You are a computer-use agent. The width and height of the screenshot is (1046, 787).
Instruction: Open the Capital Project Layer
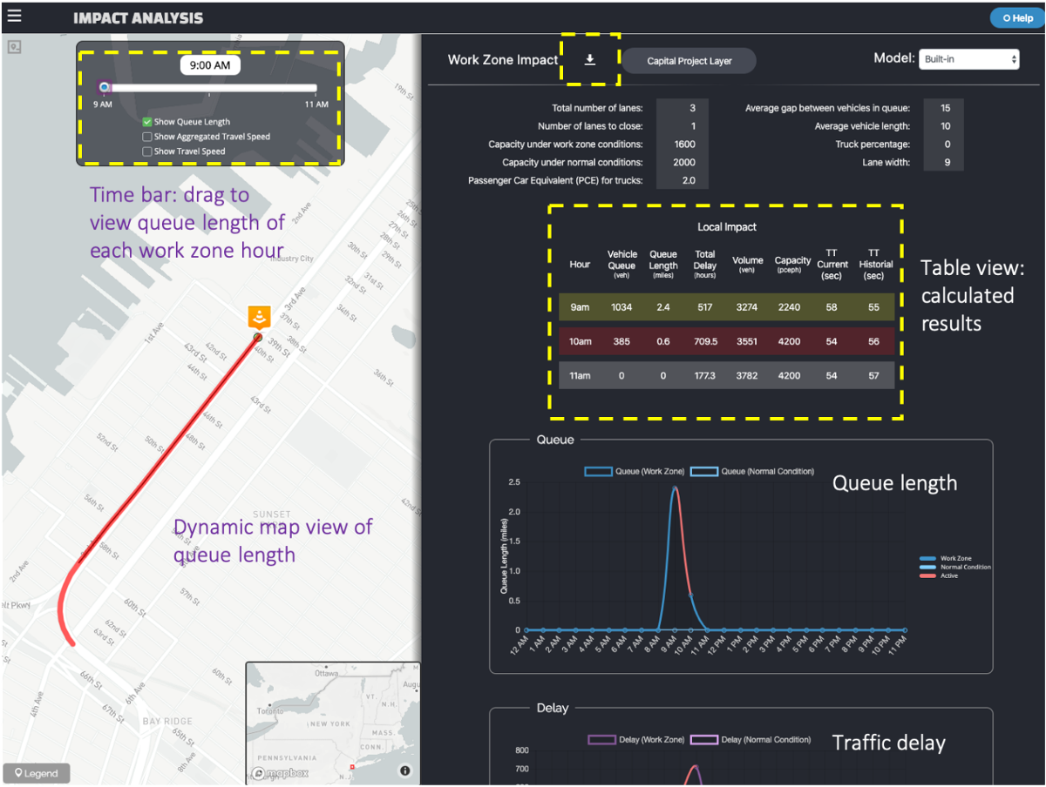coord(689,61)
